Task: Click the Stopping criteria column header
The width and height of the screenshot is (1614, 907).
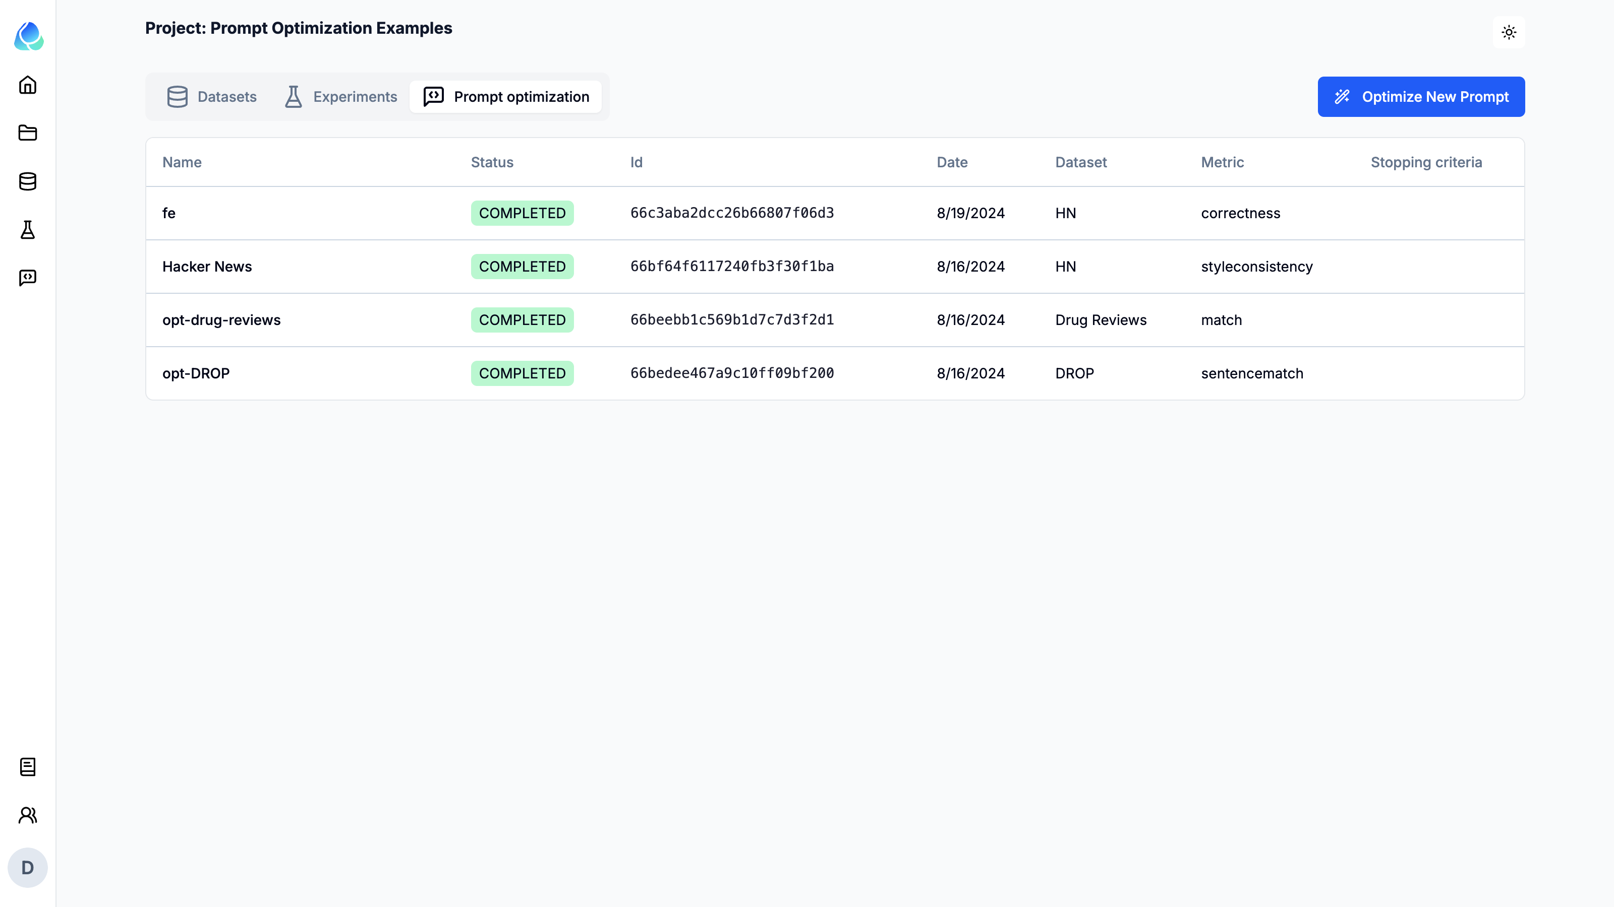Action: coord(1426,162)
